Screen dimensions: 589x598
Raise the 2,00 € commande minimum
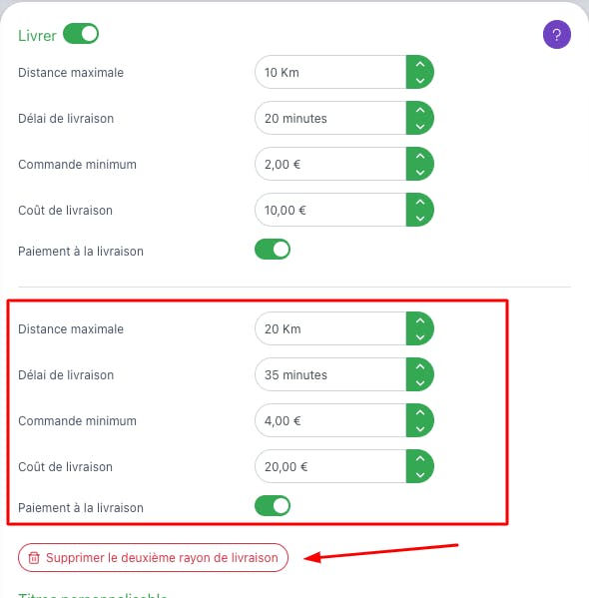tap(420, 156)
